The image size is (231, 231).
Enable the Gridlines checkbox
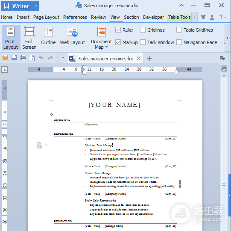[143, 30]
